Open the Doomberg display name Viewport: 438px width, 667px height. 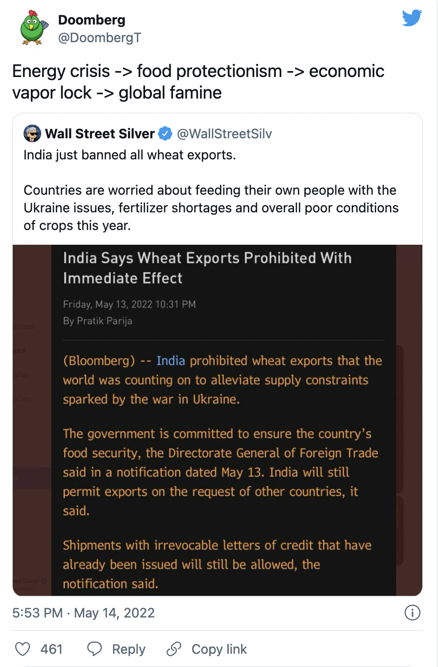pyautogui.click(x=92, y=20)
